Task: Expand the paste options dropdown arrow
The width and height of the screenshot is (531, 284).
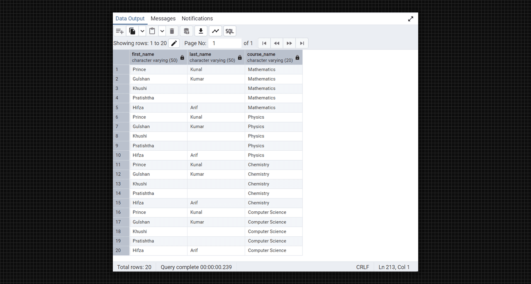Action: point(162,31)
